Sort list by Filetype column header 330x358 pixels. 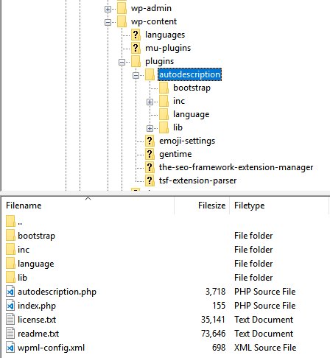point(279,206)
